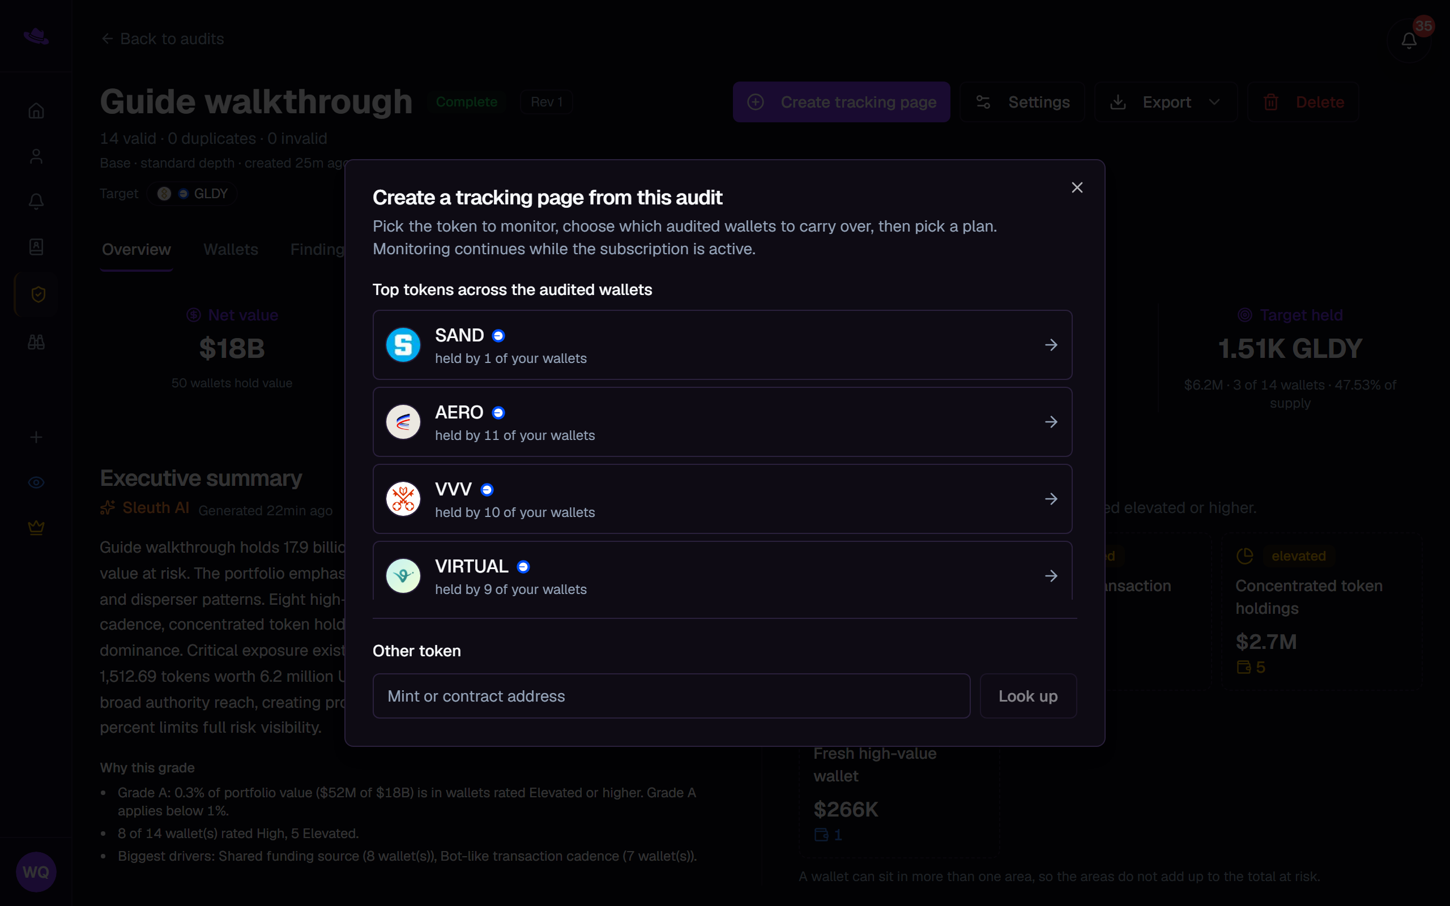Switch to the Wallets tab
Viewport: 1450px width, 906px height.
click(231, 250)
